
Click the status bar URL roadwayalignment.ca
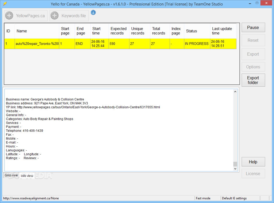pos(31,198)
